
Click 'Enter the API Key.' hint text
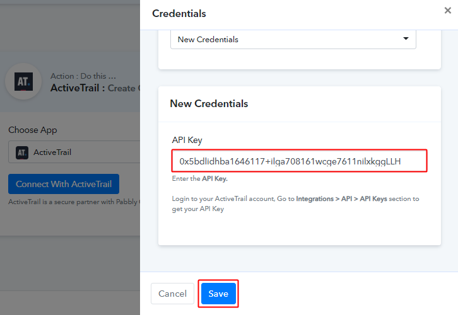[200, 178]
